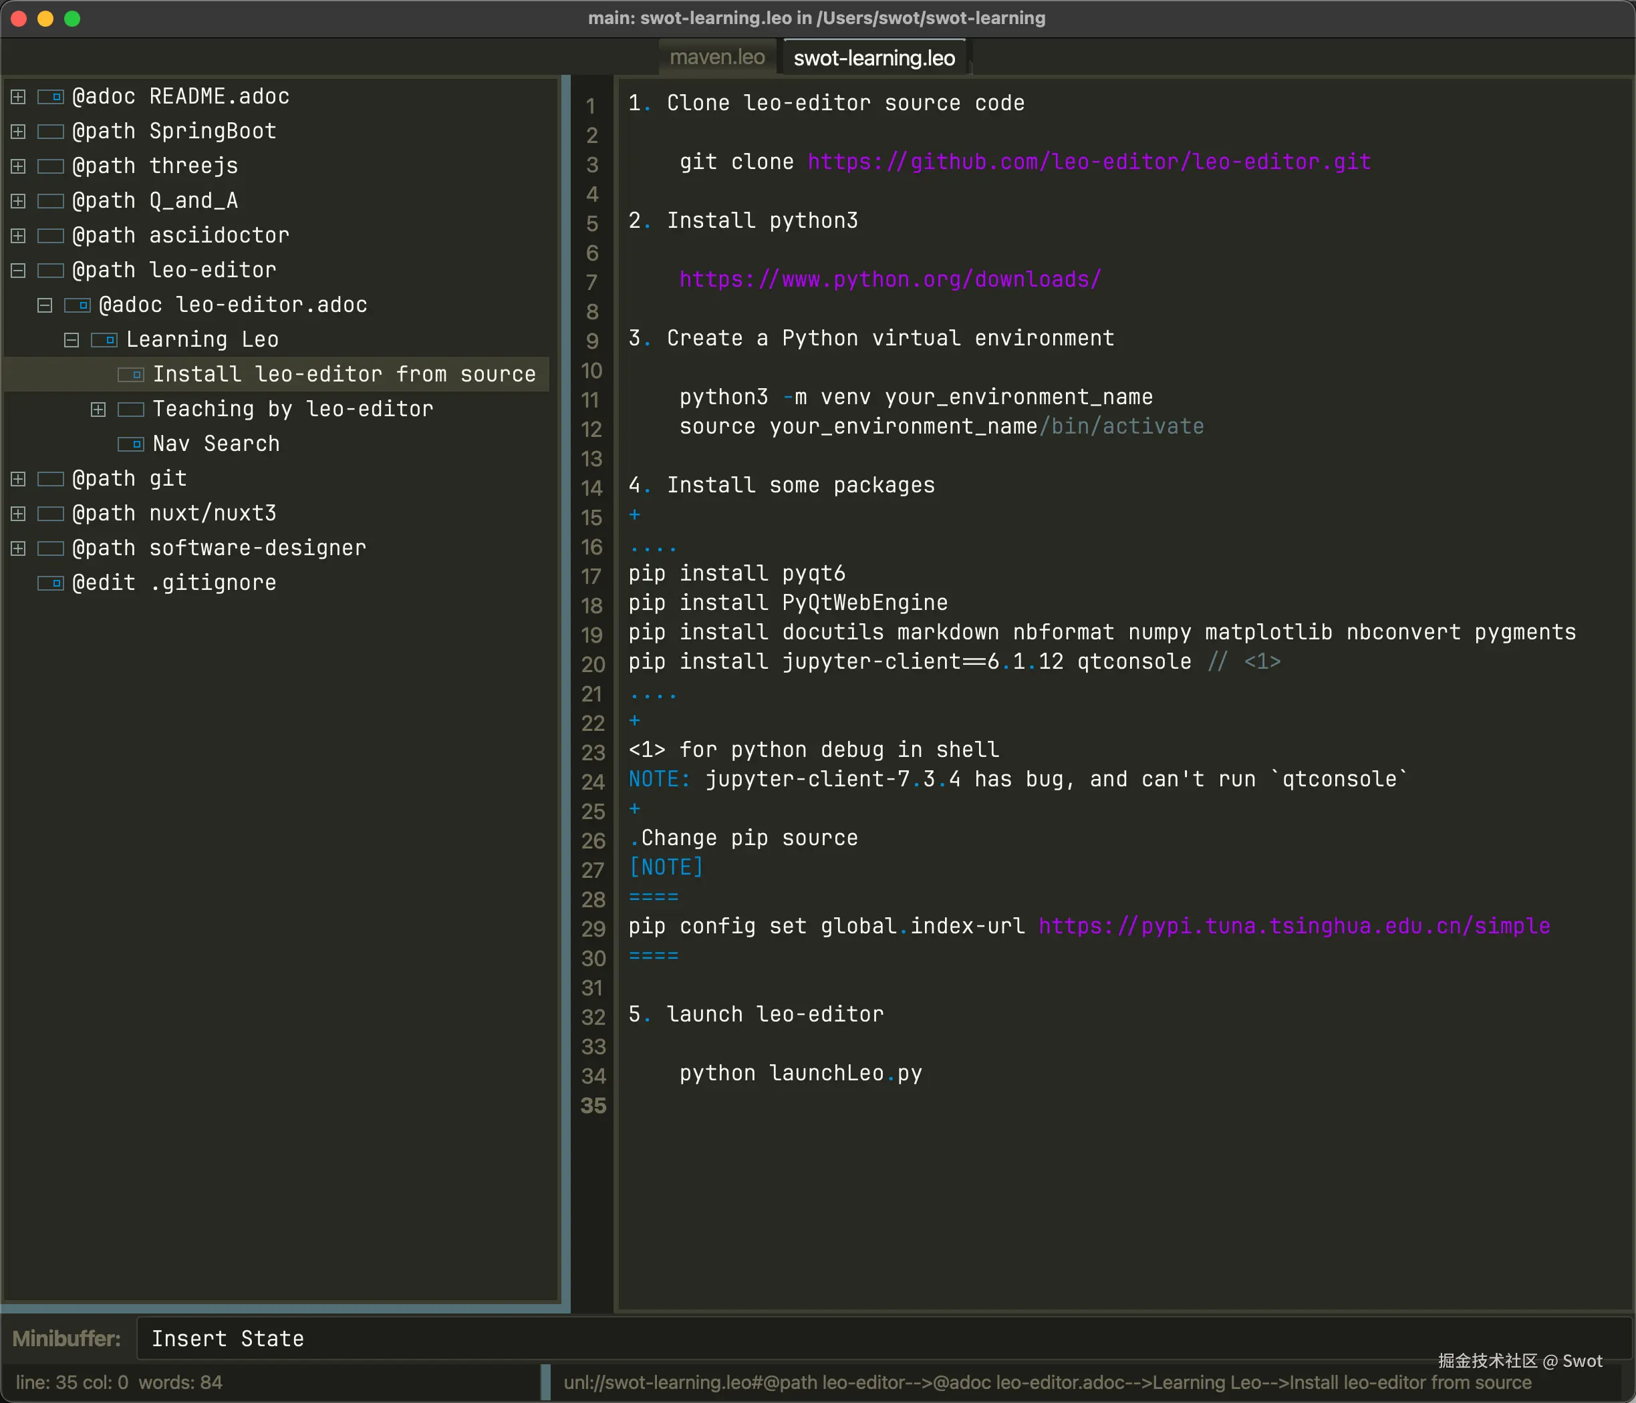The width and height of the screenshot is (1636, 1403).
Task: Click the vertical splitter between outline and body
Action: (565, 695)
